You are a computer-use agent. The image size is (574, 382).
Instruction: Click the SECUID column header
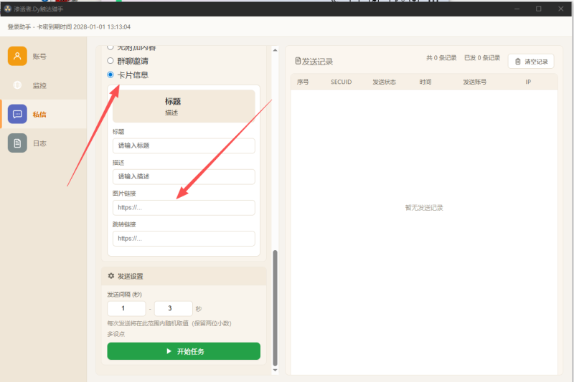tap(342, 82)
